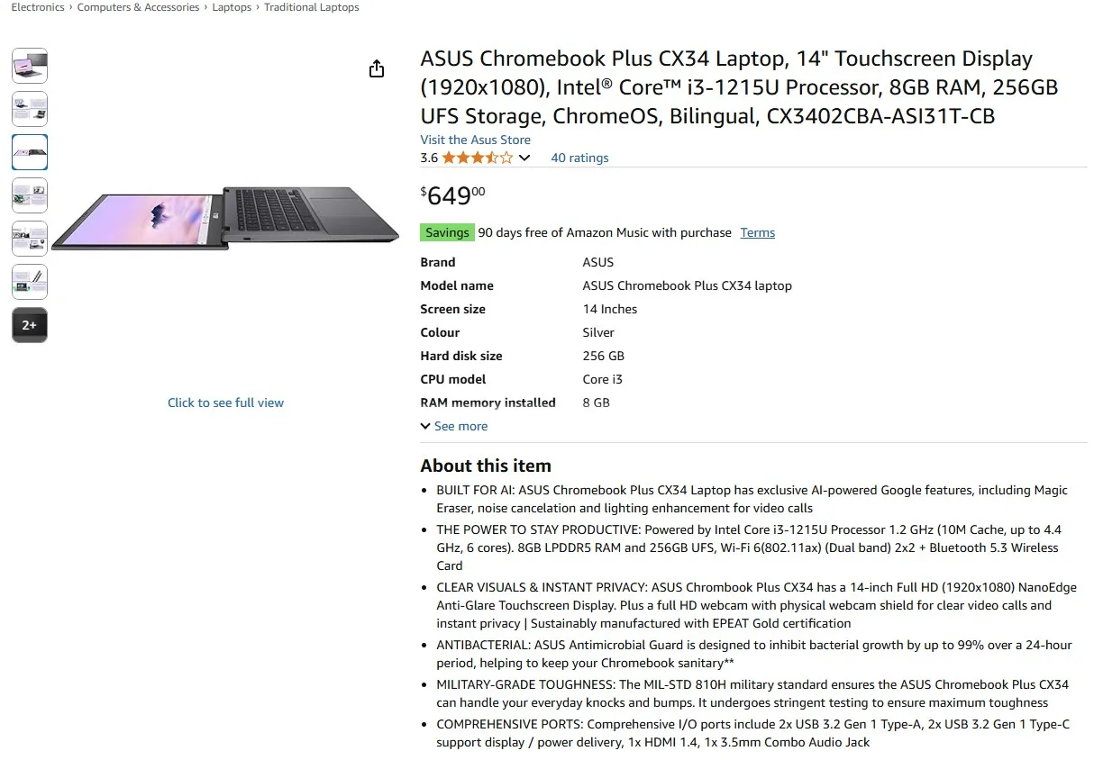Viewport: 1094px width, 760px height.
Task: Open the Amazon Music "Terms" link
Action: coord(757,232)
